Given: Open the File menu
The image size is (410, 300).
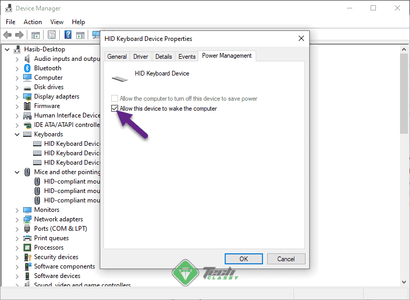Looking at the screenshot, I should click(10, 22).
